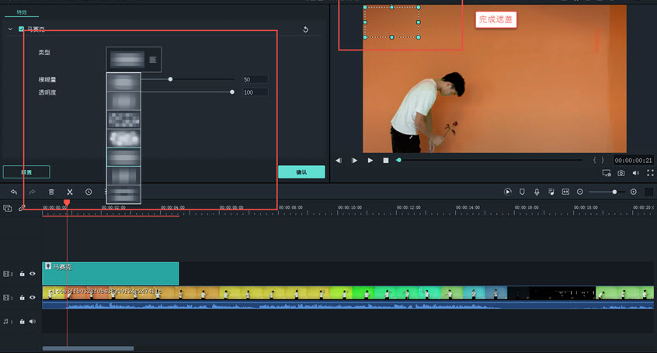657x353 pixels.
Task: Click the record voiceover microphone icon
Action: (x=537, y=192)
